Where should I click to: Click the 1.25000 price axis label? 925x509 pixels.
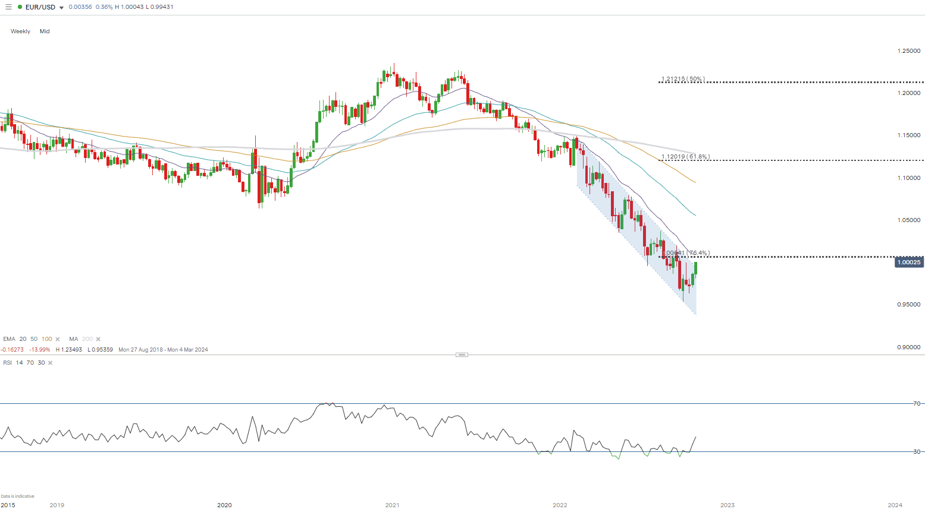909,51
